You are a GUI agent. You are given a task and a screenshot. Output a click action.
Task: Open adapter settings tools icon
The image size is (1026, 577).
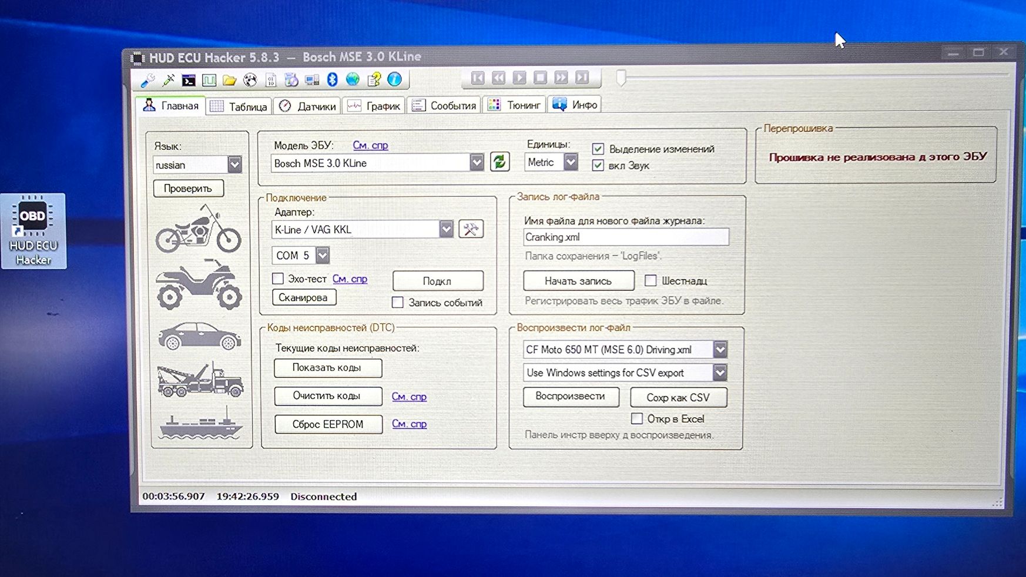pyautogui.click(x=471, y=229)
